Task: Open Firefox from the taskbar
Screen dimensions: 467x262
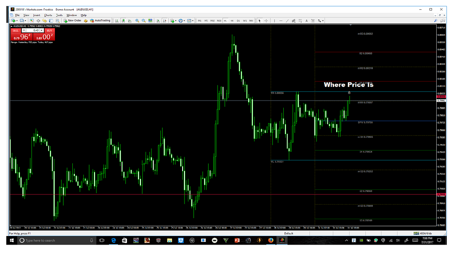Action: (x=270, y=241)
